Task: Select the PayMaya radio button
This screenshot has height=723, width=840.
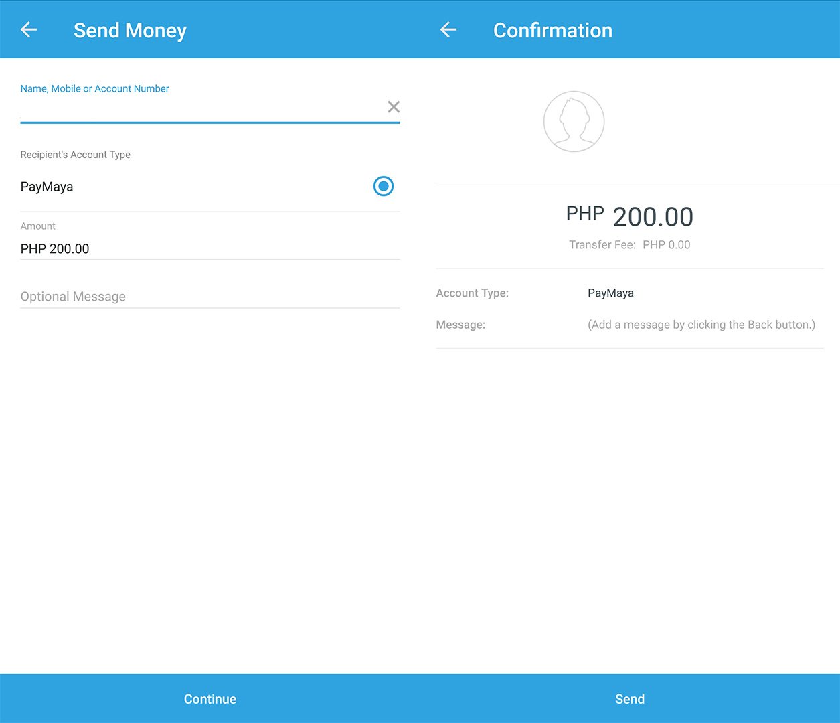Action: [384, 186]
